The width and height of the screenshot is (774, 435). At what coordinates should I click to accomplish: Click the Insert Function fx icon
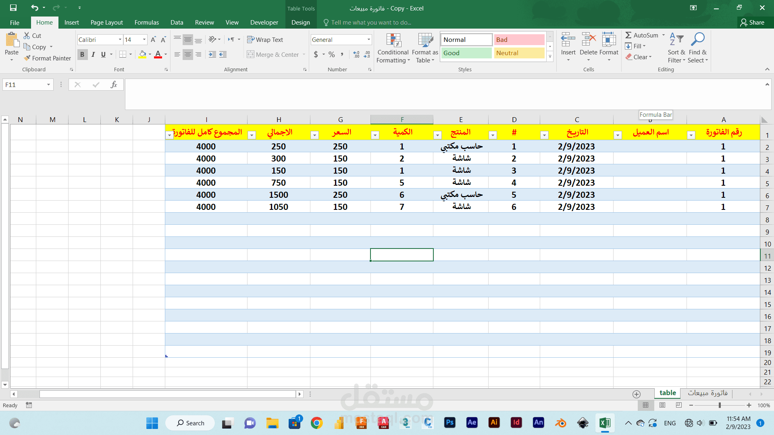pyautogui.click(x=114, y=85)
